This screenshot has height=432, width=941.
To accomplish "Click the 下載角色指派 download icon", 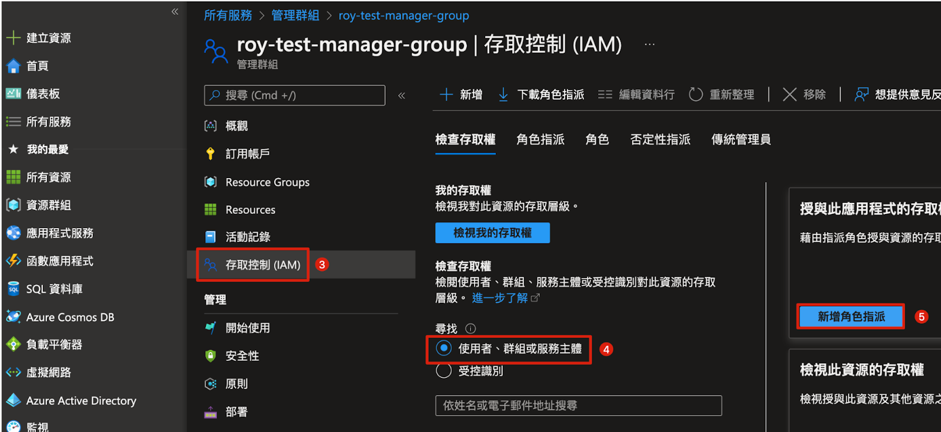I will (503, 95).
